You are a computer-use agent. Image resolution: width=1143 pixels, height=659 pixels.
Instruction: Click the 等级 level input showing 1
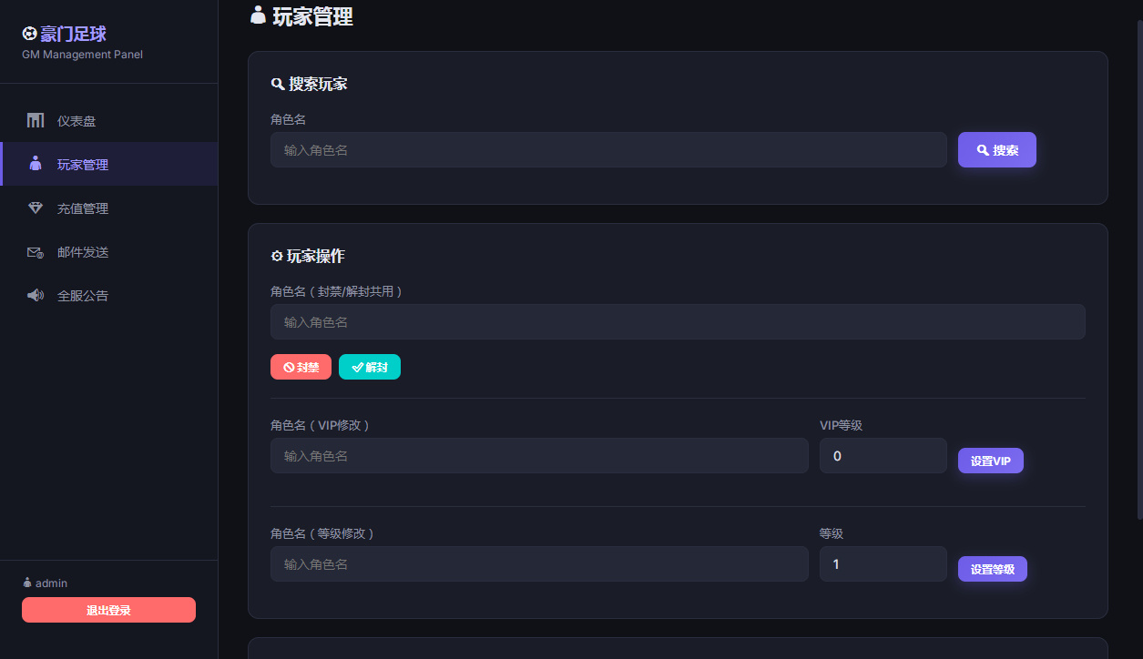click(x=883, y=563)
